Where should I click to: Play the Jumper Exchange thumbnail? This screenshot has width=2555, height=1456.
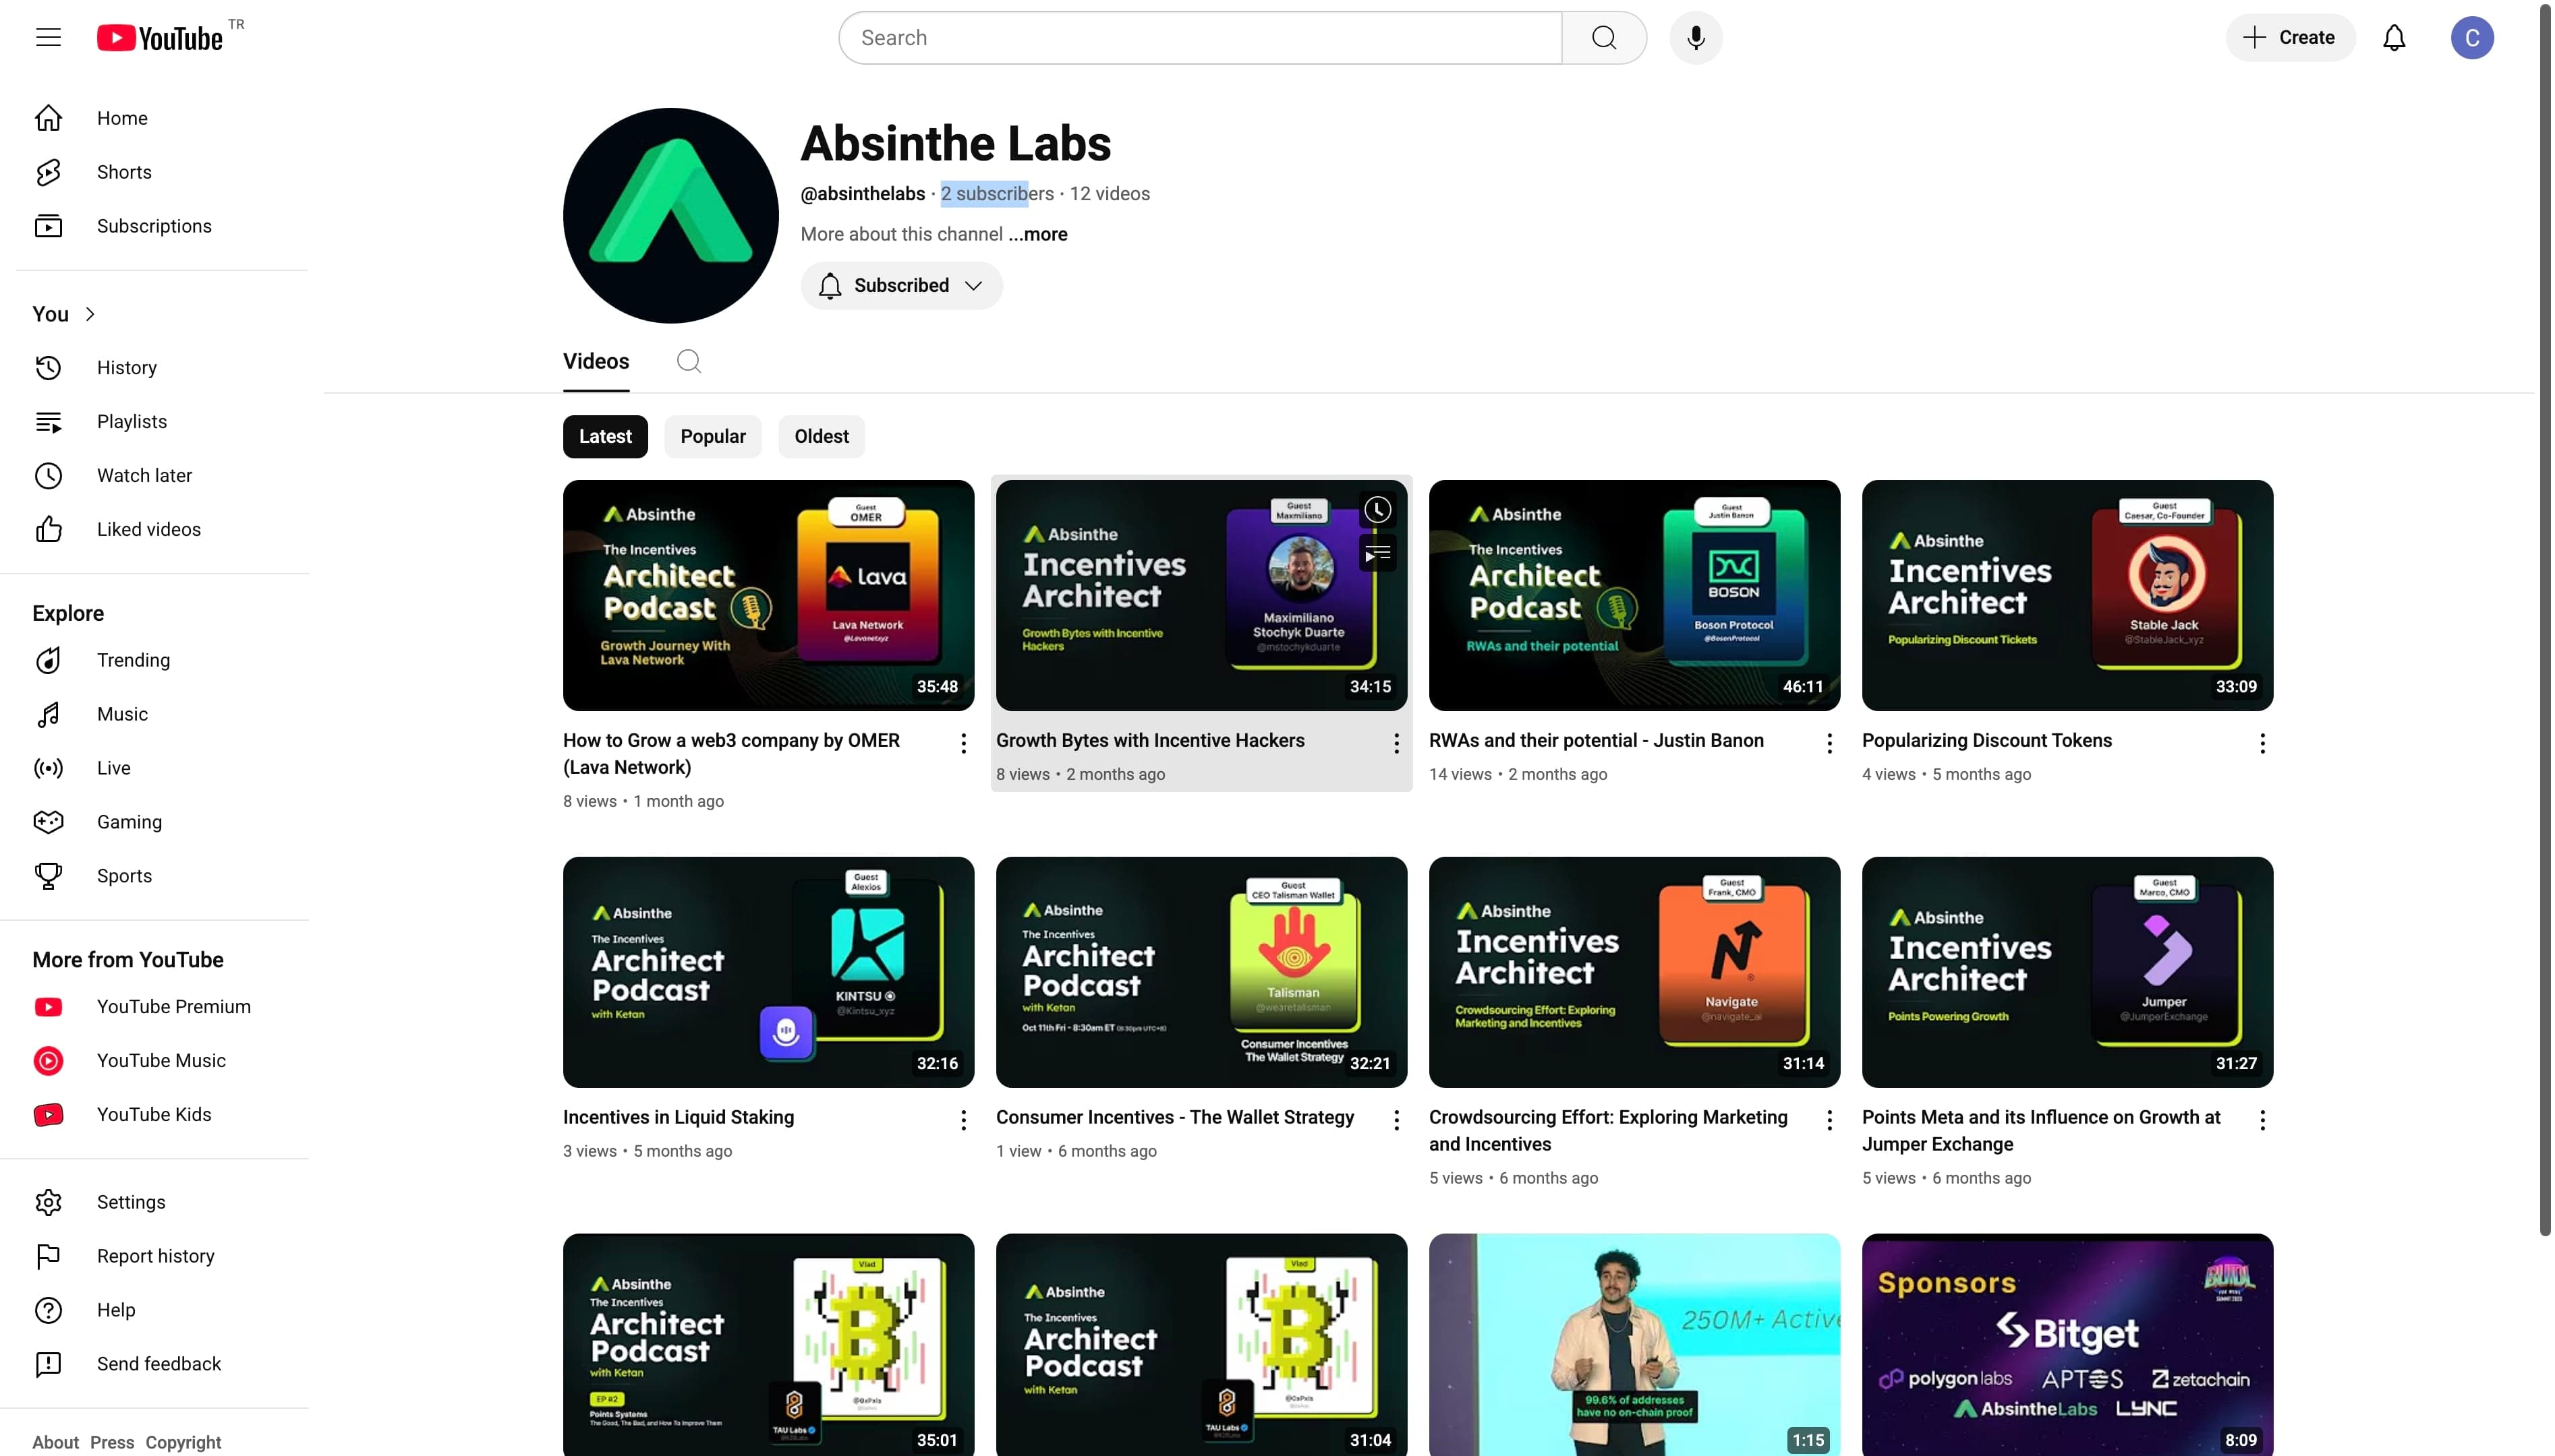point(2068,972)
